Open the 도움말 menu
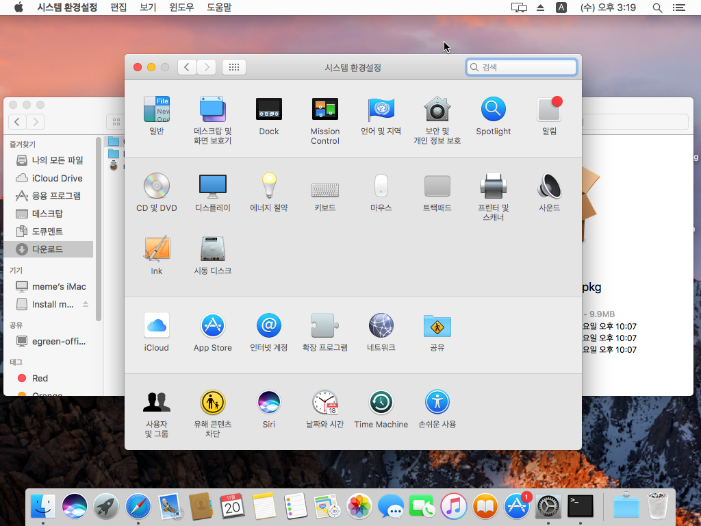701x526 pixels. [218, 7]
